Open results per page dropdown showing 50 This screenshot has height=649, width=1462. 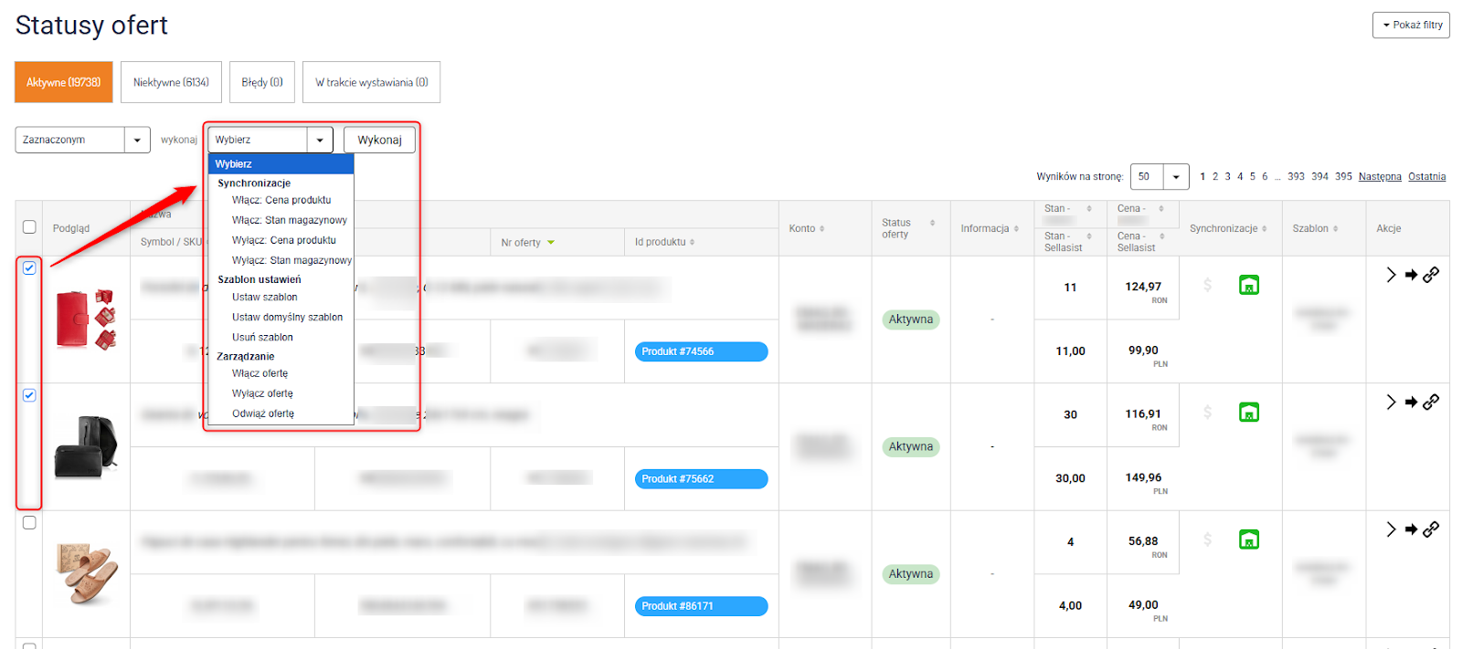[1159, 177]
